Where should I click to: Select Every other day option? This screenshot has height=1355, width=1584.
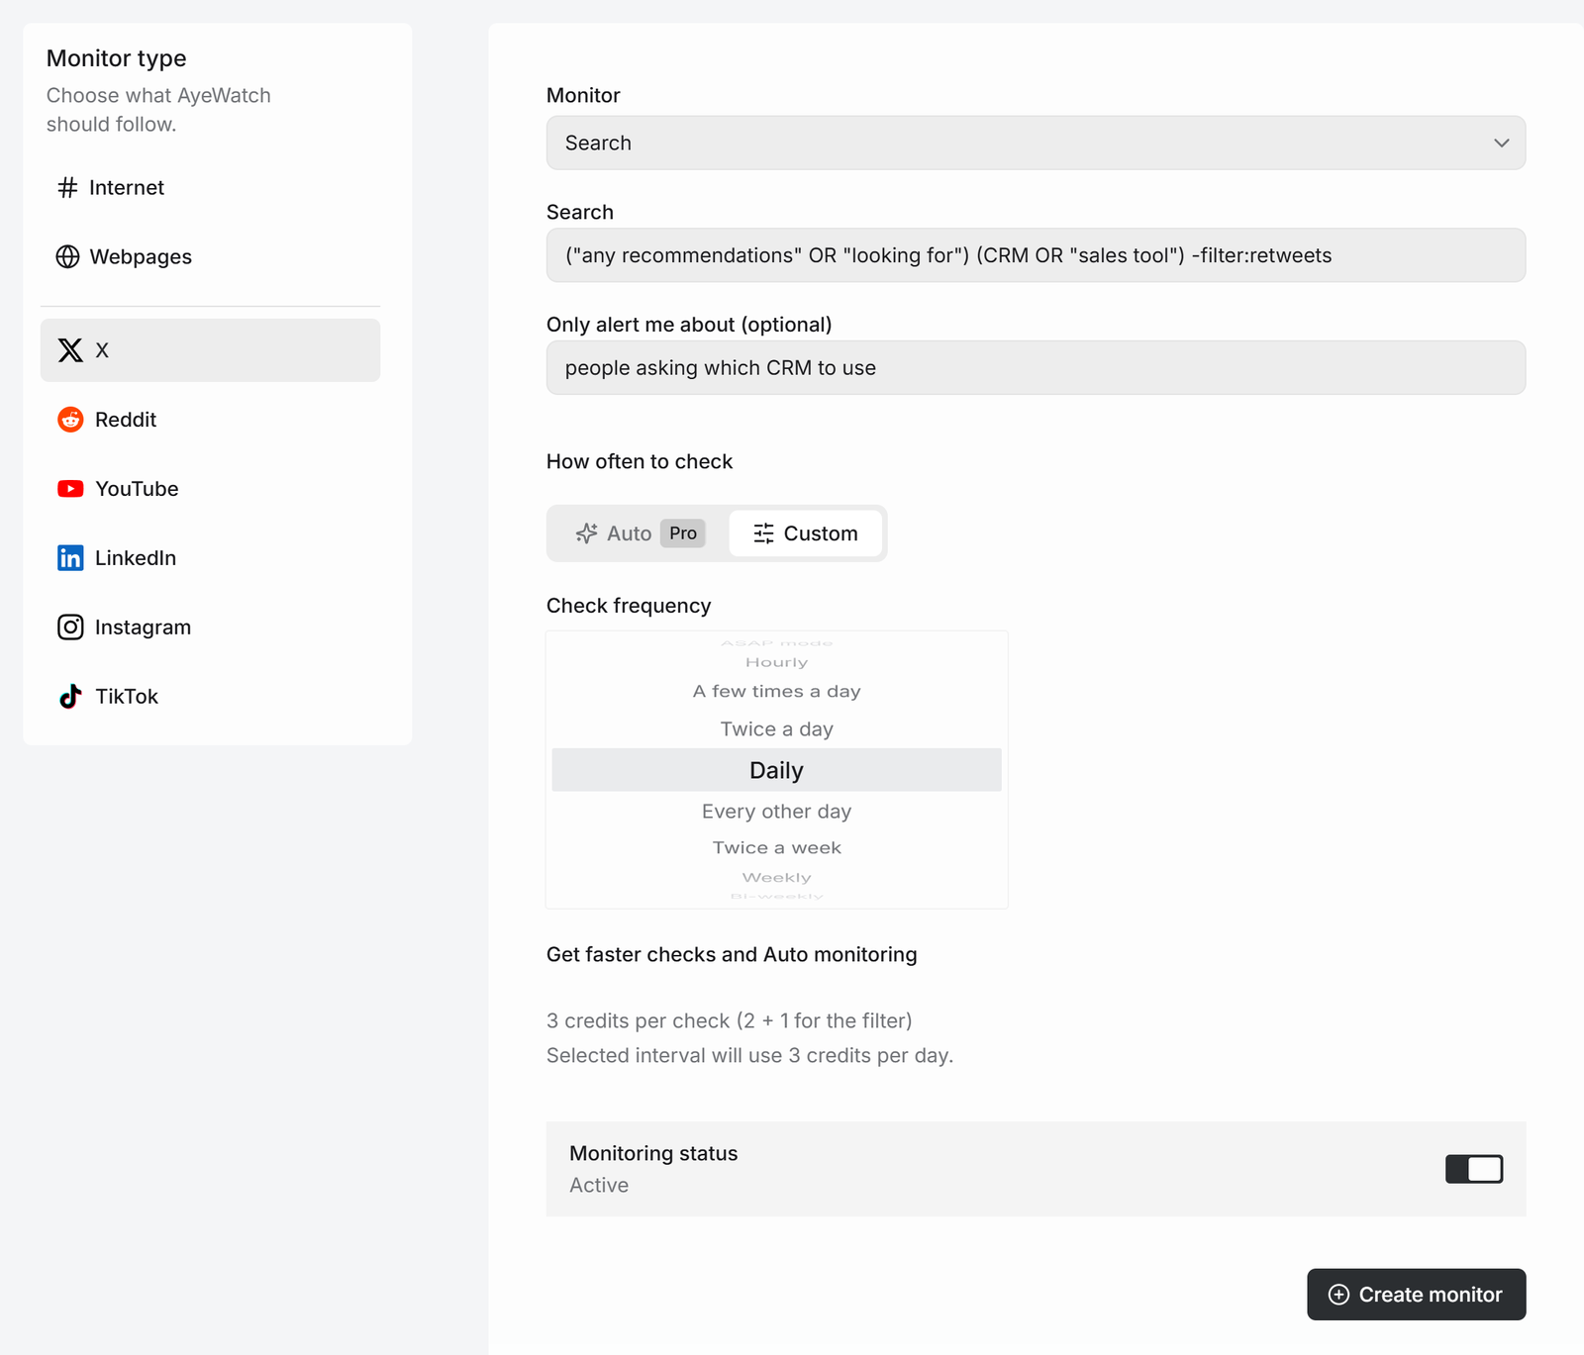[x=776, y=812]
